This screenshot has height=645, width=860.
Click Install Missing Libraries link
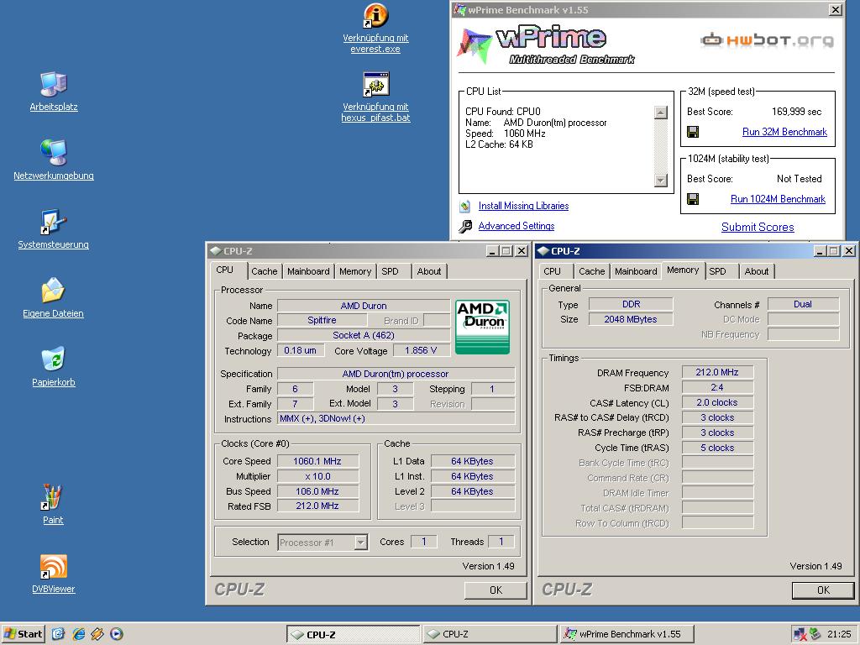click(523, 206)
